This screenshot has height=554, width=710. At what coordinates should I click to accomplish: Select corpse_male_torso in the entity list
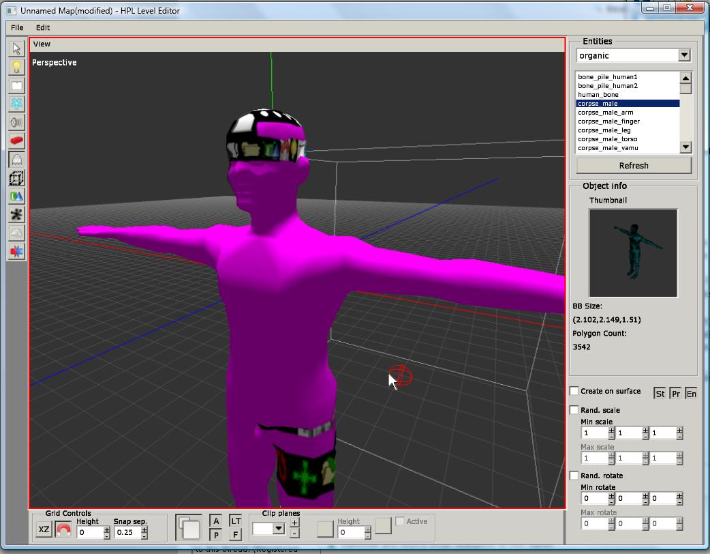608,139
